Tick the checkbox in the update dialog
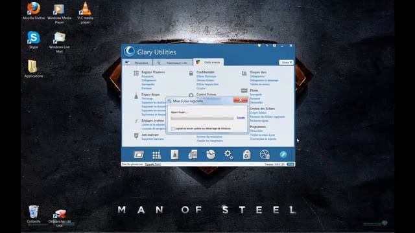This screenshot has height=233, width=415. (x=173, y=129)
